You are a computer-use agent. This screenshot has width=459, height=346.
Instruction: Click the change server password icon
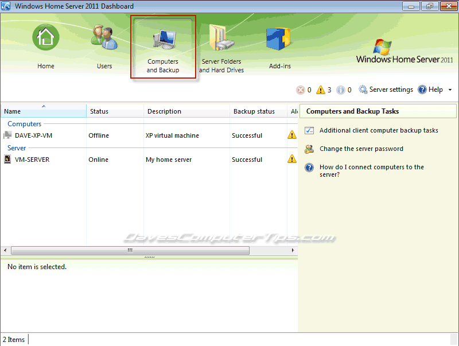(309, 149)
